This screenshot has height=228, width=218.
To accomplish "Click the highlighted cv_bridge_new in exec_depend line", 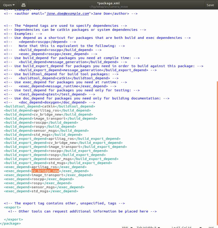I will pyautogui.click(x=45, y=171).
